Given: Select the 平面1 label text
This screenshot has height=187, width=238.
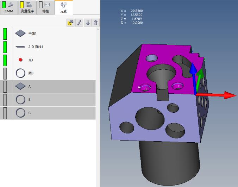Looking at the screenshot, I should click(x=32, y=33).
